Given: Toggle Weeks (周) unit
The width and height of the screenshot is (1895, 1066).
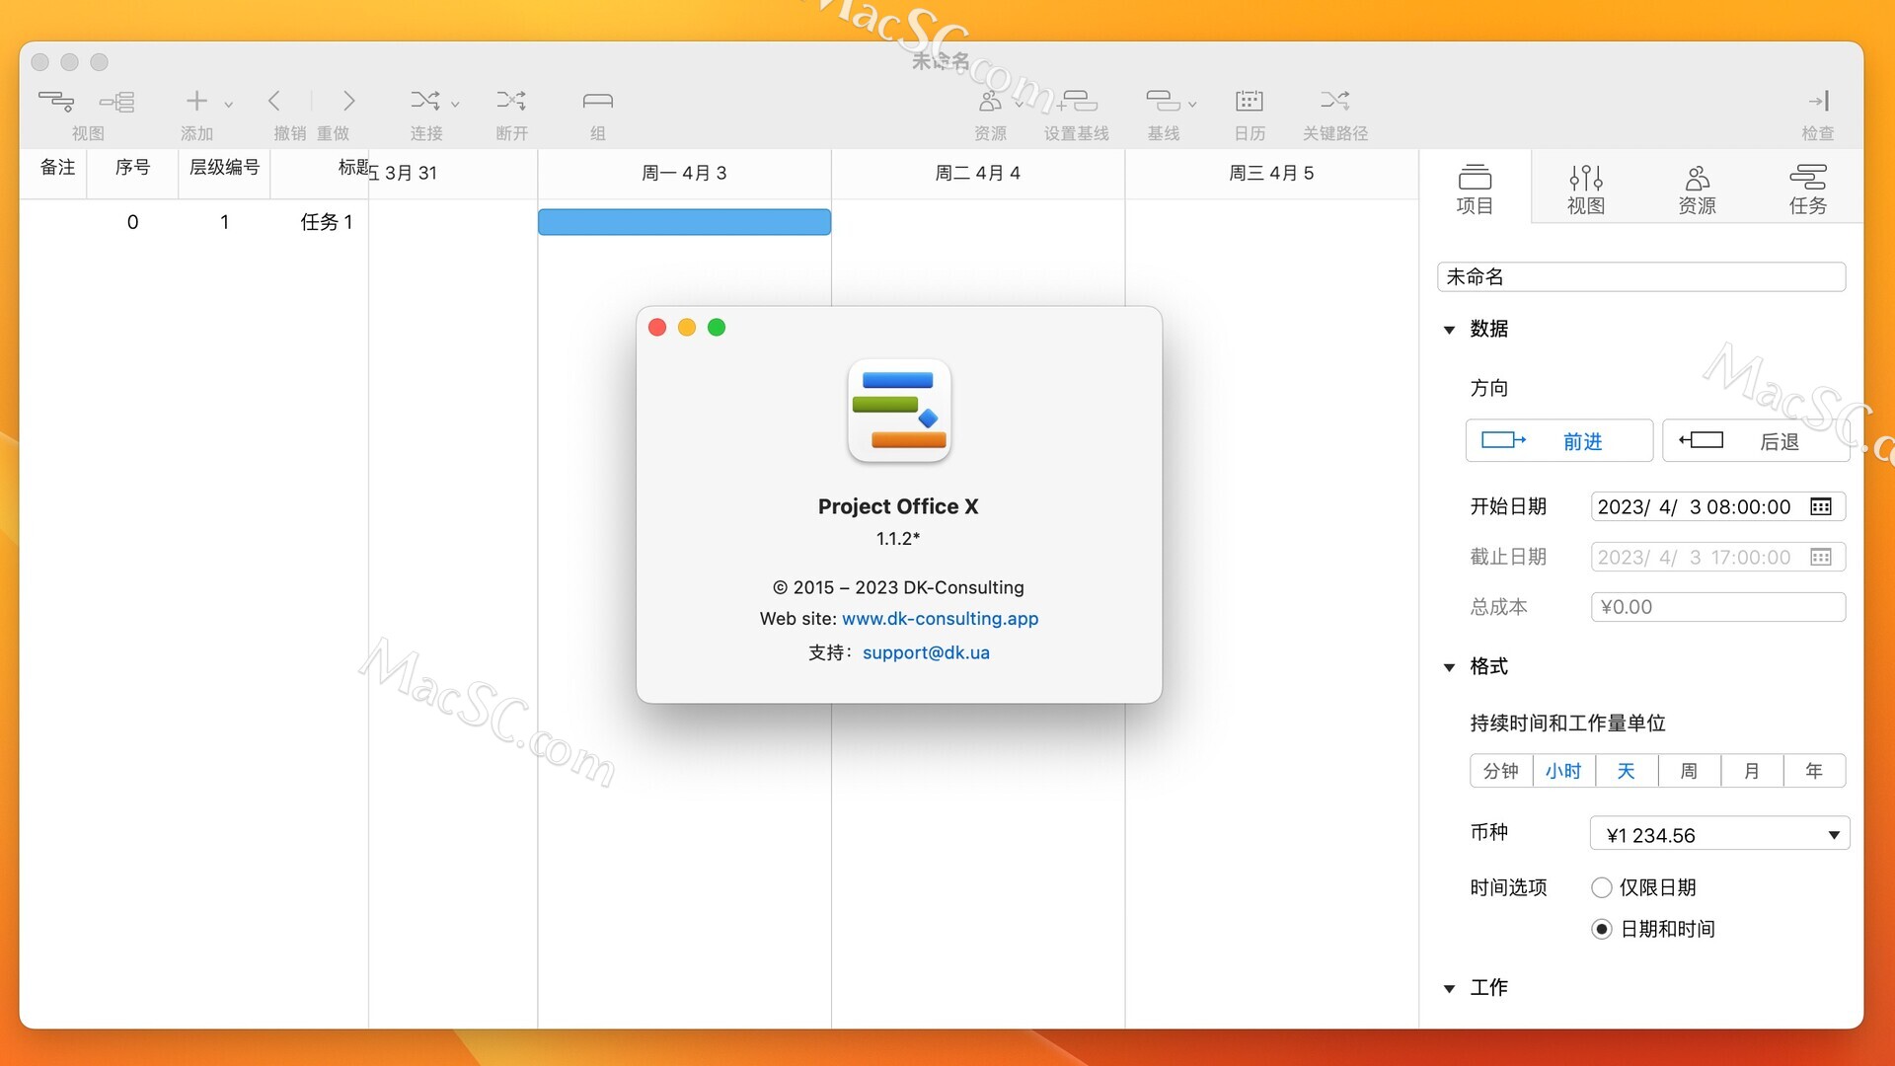Looking at the screenshot, I should click(x=1689, y=771).
